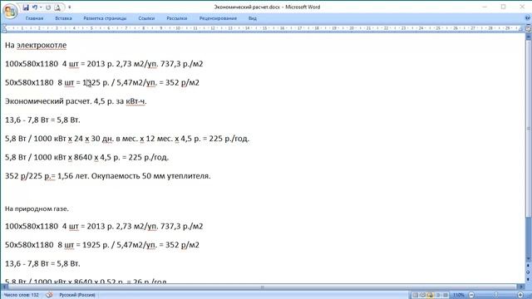The image size is (532, 299).
Task: Open Word help with the question mark icon
Action: coord(528,18)
